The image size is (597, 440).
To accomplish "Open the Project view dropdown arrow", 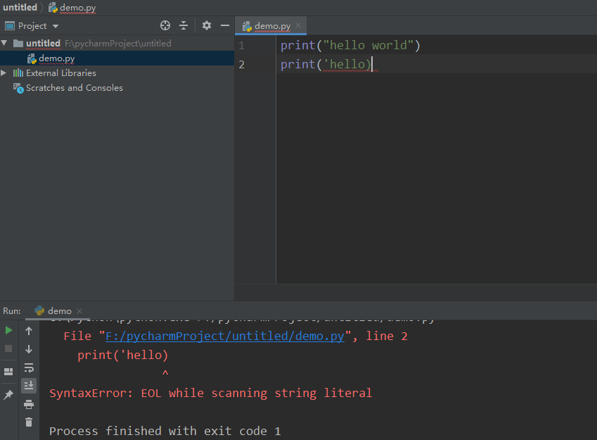I will pos(56,26).
